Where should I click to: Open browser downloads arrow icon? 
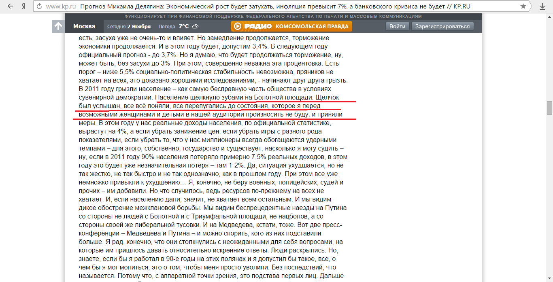(543, 6)
